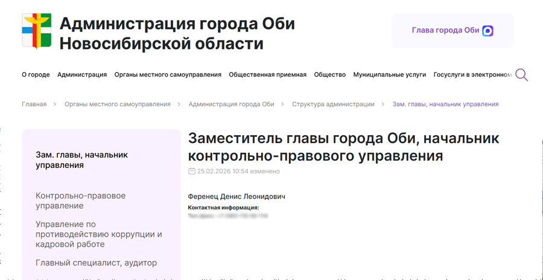Viewport: 543px width, 280px height.
Task: Open Управление по противодействию коррупции sidebar link
Action: (x=99, y=234)
